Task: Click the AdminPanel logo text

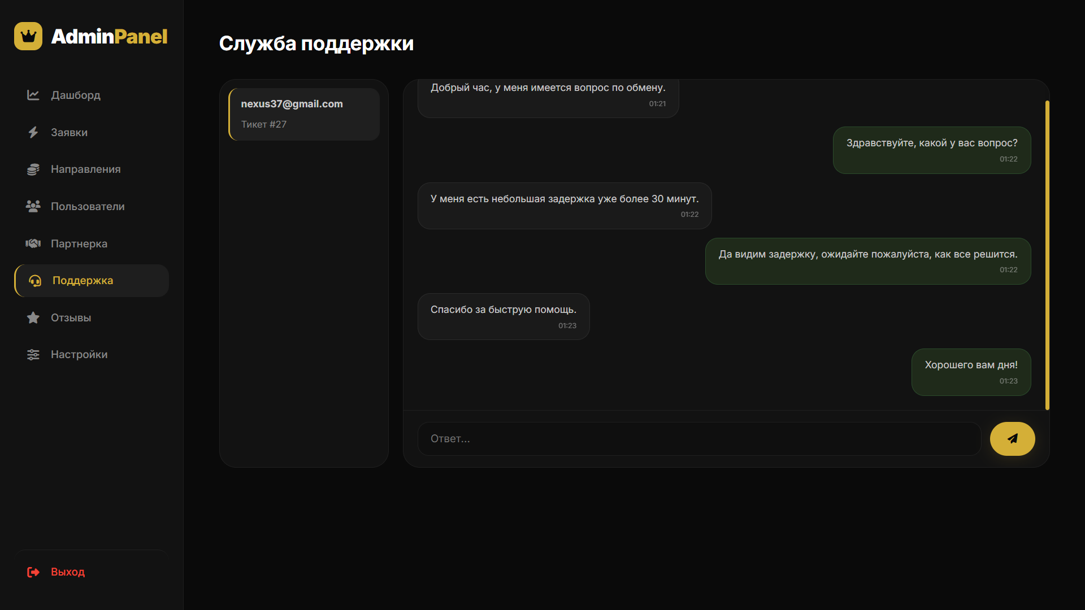Action: tap(109, 37)
